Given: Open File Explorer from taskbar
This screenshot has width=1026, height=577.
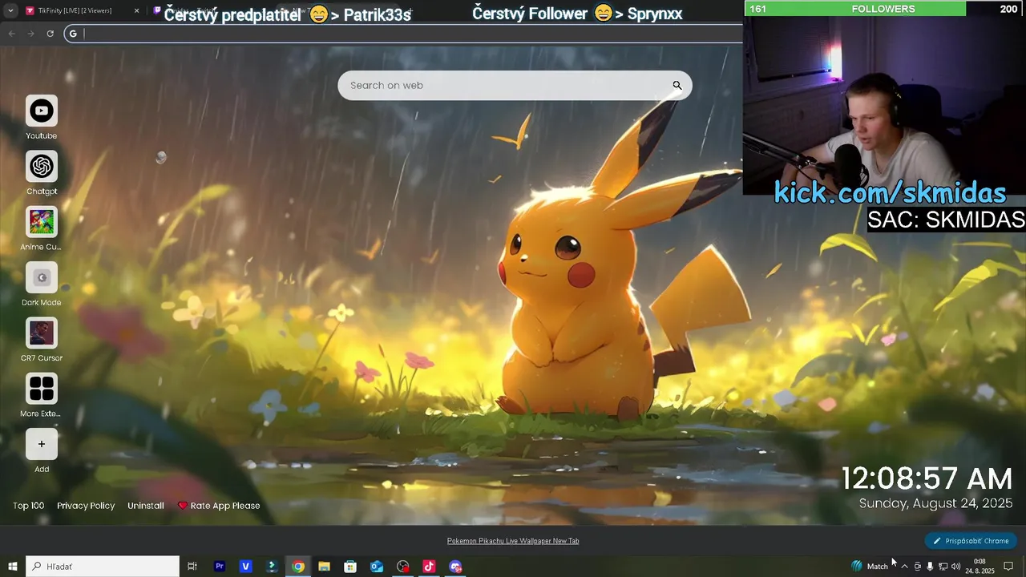Looking at the screenshot, I should (x=324, y=567).
